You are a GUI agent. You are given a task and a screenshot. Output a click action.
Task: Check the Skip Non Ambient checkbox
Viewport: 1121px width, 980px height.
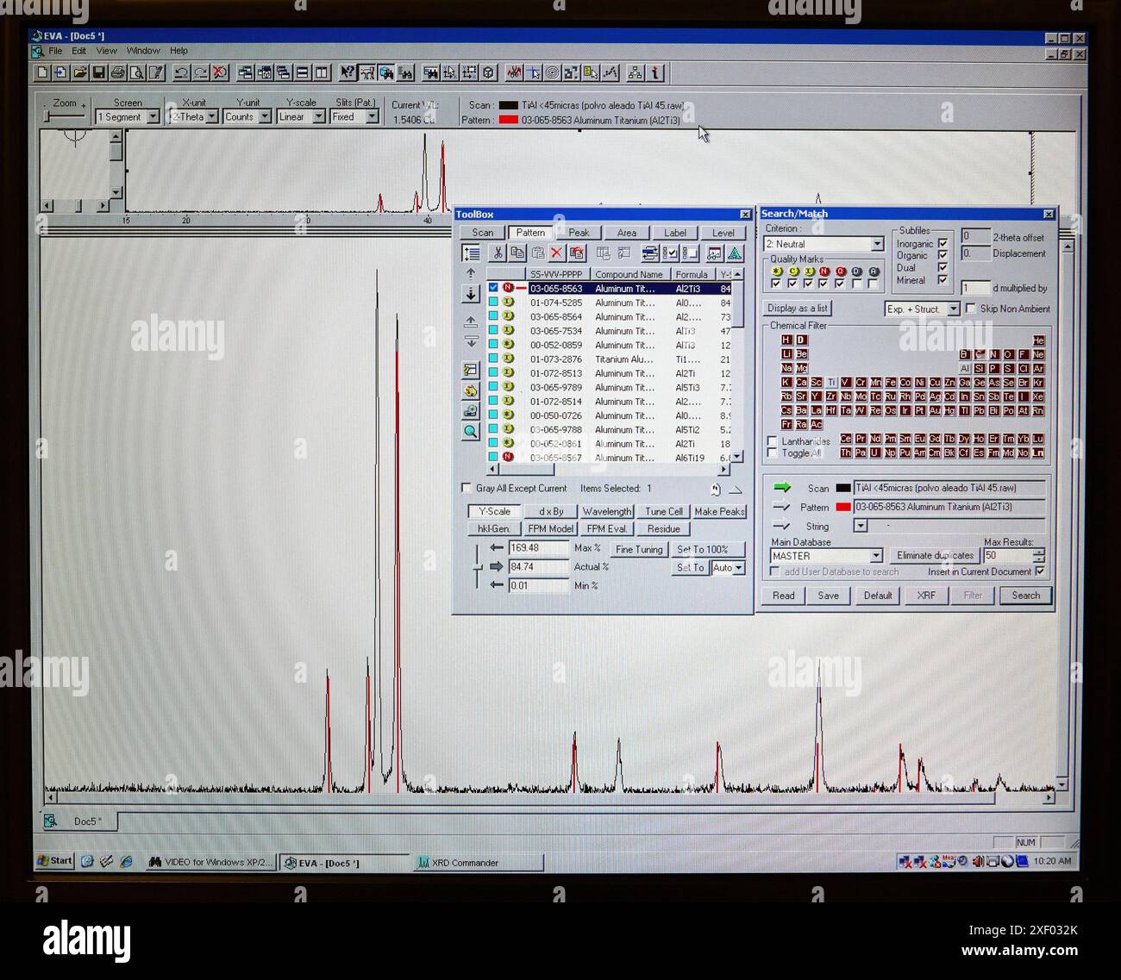point(971,309)
